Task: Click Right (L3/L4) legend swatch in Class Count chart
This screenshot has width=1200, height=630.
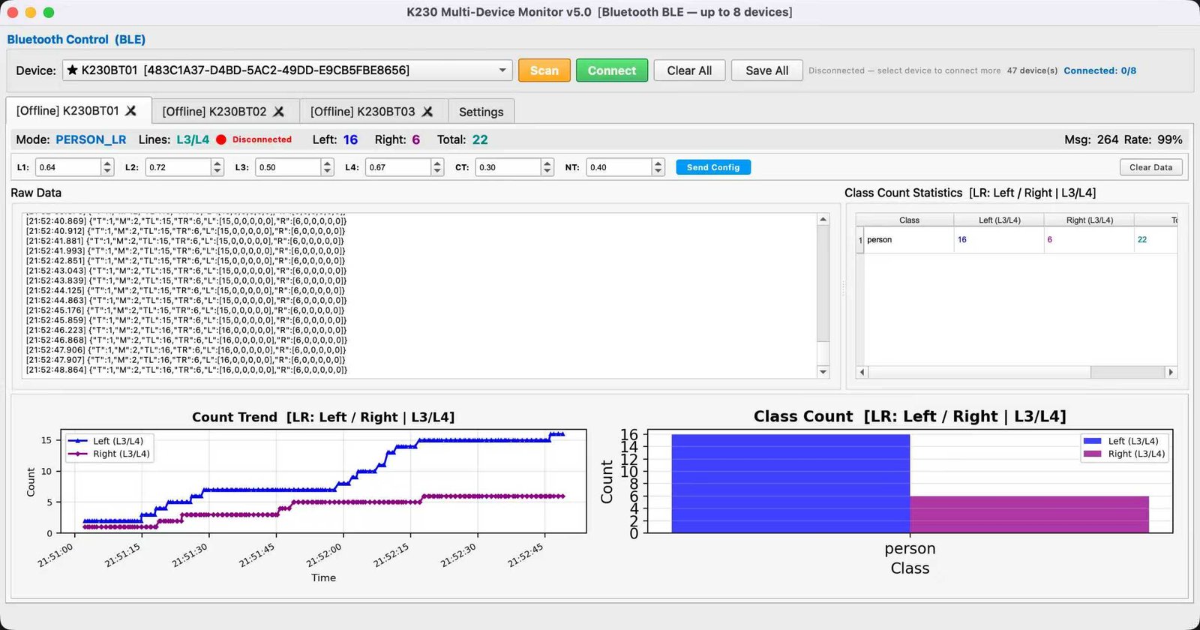Action: tap(1093, 454)
